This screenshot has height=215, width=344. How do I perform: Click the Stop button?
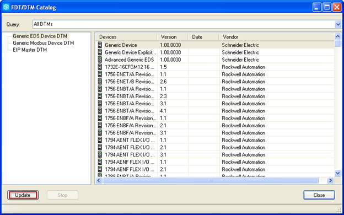[x=62, y=195]
